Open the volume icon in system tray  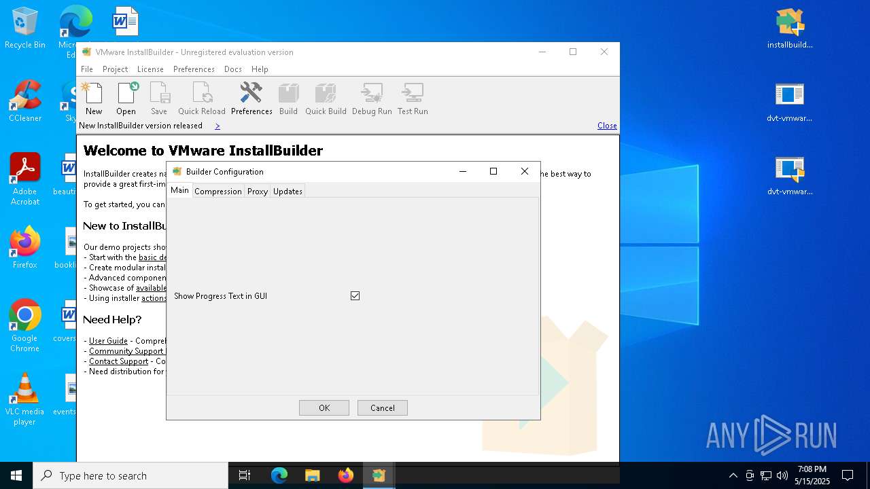click(x=782, y=475)
